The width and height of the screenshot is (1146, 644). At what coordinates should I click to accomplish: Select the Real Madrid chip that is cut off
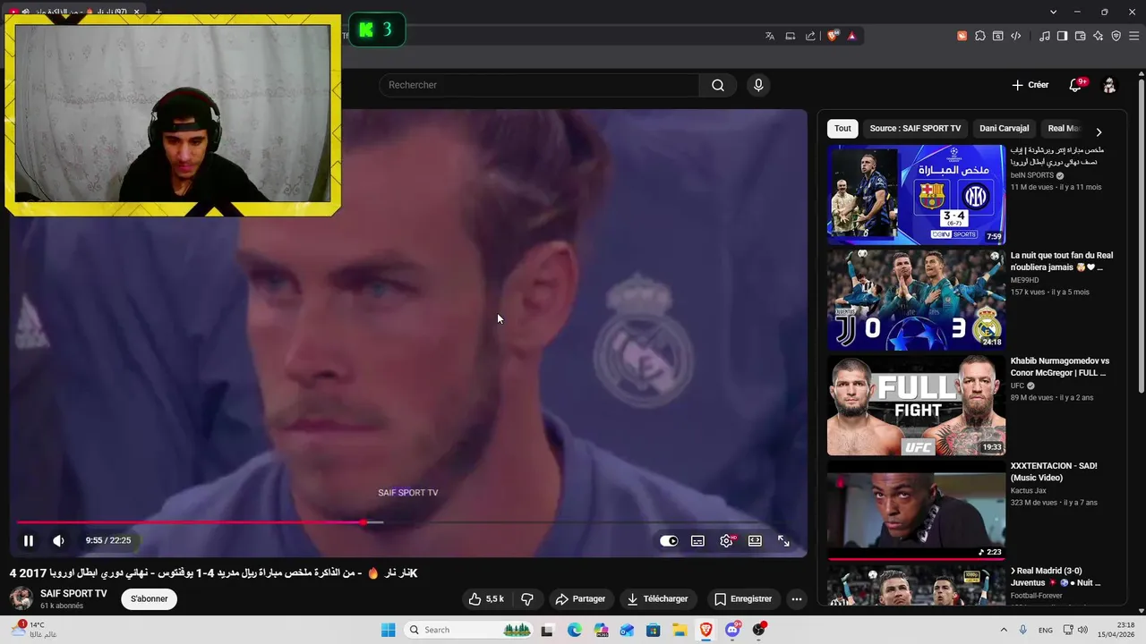(x=1063, y=128)
